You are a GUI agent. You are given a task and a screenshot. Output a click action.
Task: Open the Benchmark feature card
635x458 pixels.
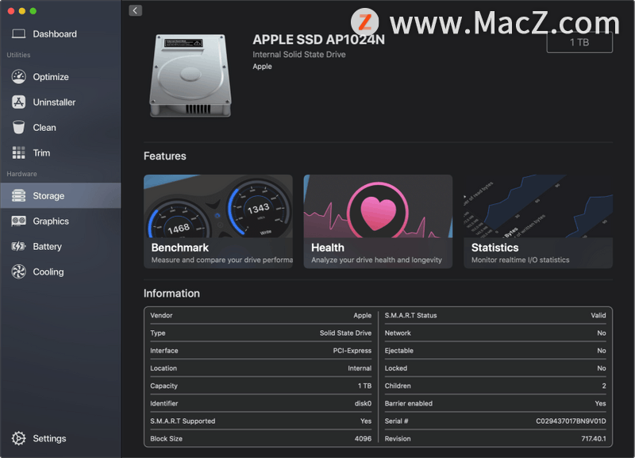[217, 221]
